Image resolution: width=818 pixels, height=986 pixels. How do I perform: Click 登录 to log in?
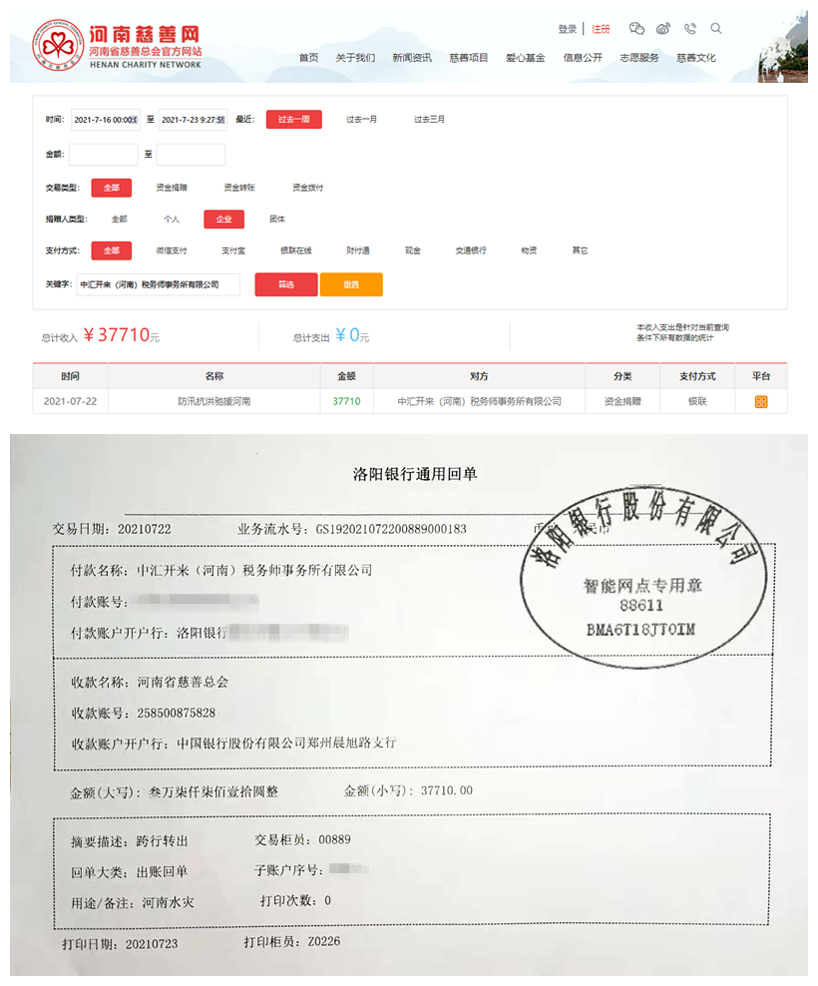pos(568,29)
